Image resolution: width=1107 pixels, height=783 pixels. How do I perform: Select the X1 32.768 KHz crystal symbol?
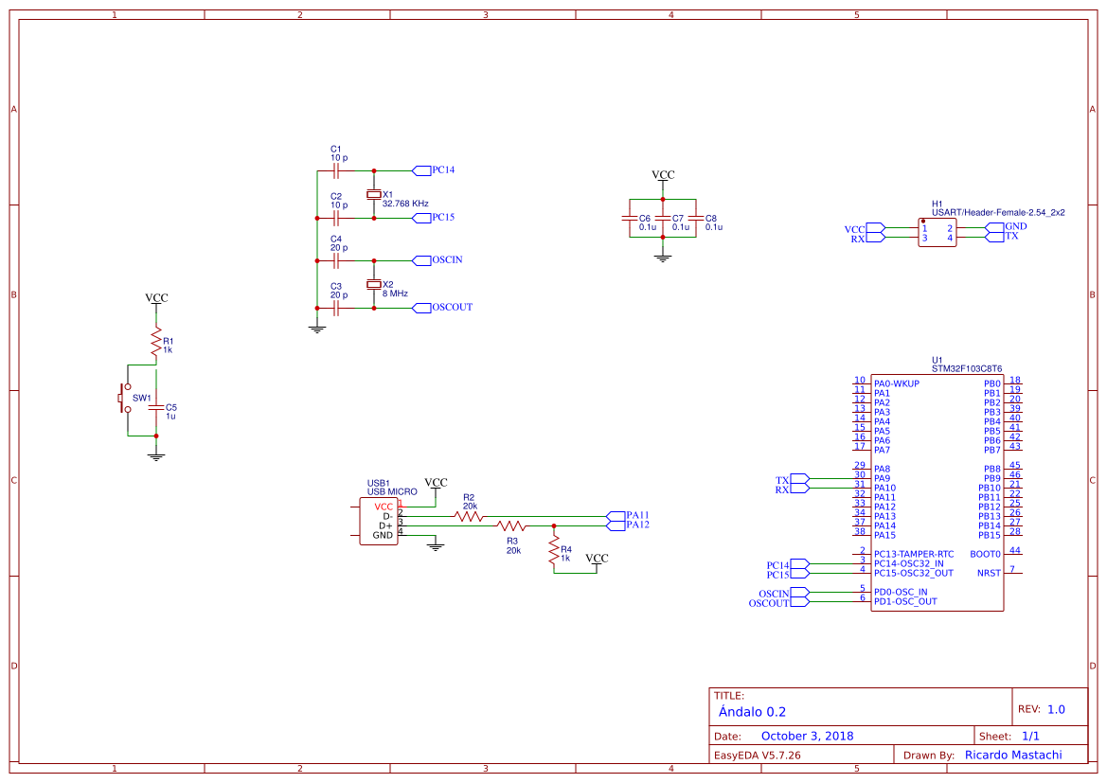click(371, 192)
